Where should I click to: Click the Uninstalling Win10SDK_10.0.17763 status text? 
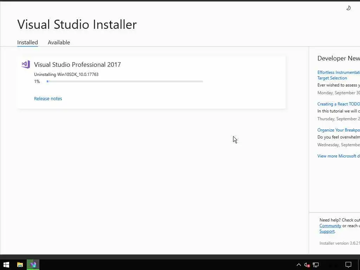(66, 75)
